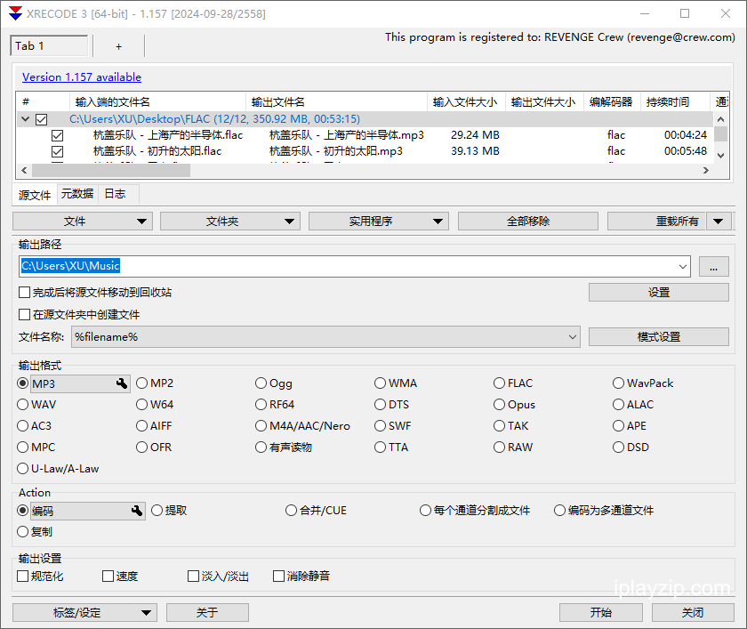The image size is (747, 629).
Task: Open 模式设置 button
Action: coord(659,337)
